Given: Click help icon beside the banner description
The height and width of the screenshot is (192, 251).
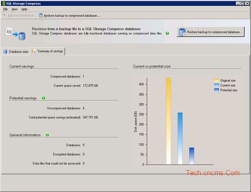Looking at the screenshot, I should [167, 33].
